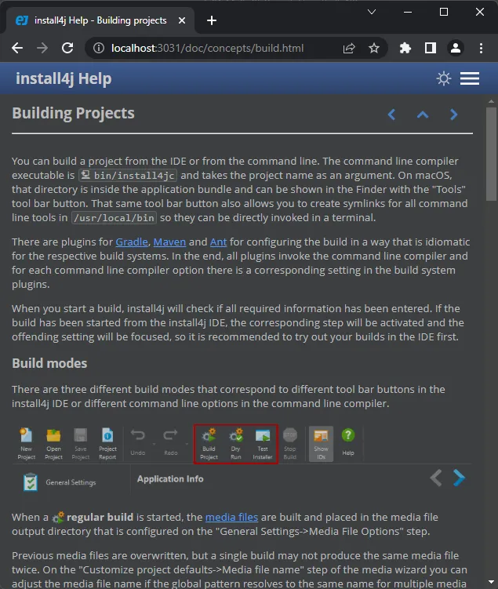Click the Build Project toolbar icon
This screenshot has height=589, width=498.
209,444
